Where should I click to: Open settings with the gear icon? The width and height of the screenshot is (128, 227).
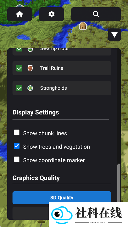[52, 14]
